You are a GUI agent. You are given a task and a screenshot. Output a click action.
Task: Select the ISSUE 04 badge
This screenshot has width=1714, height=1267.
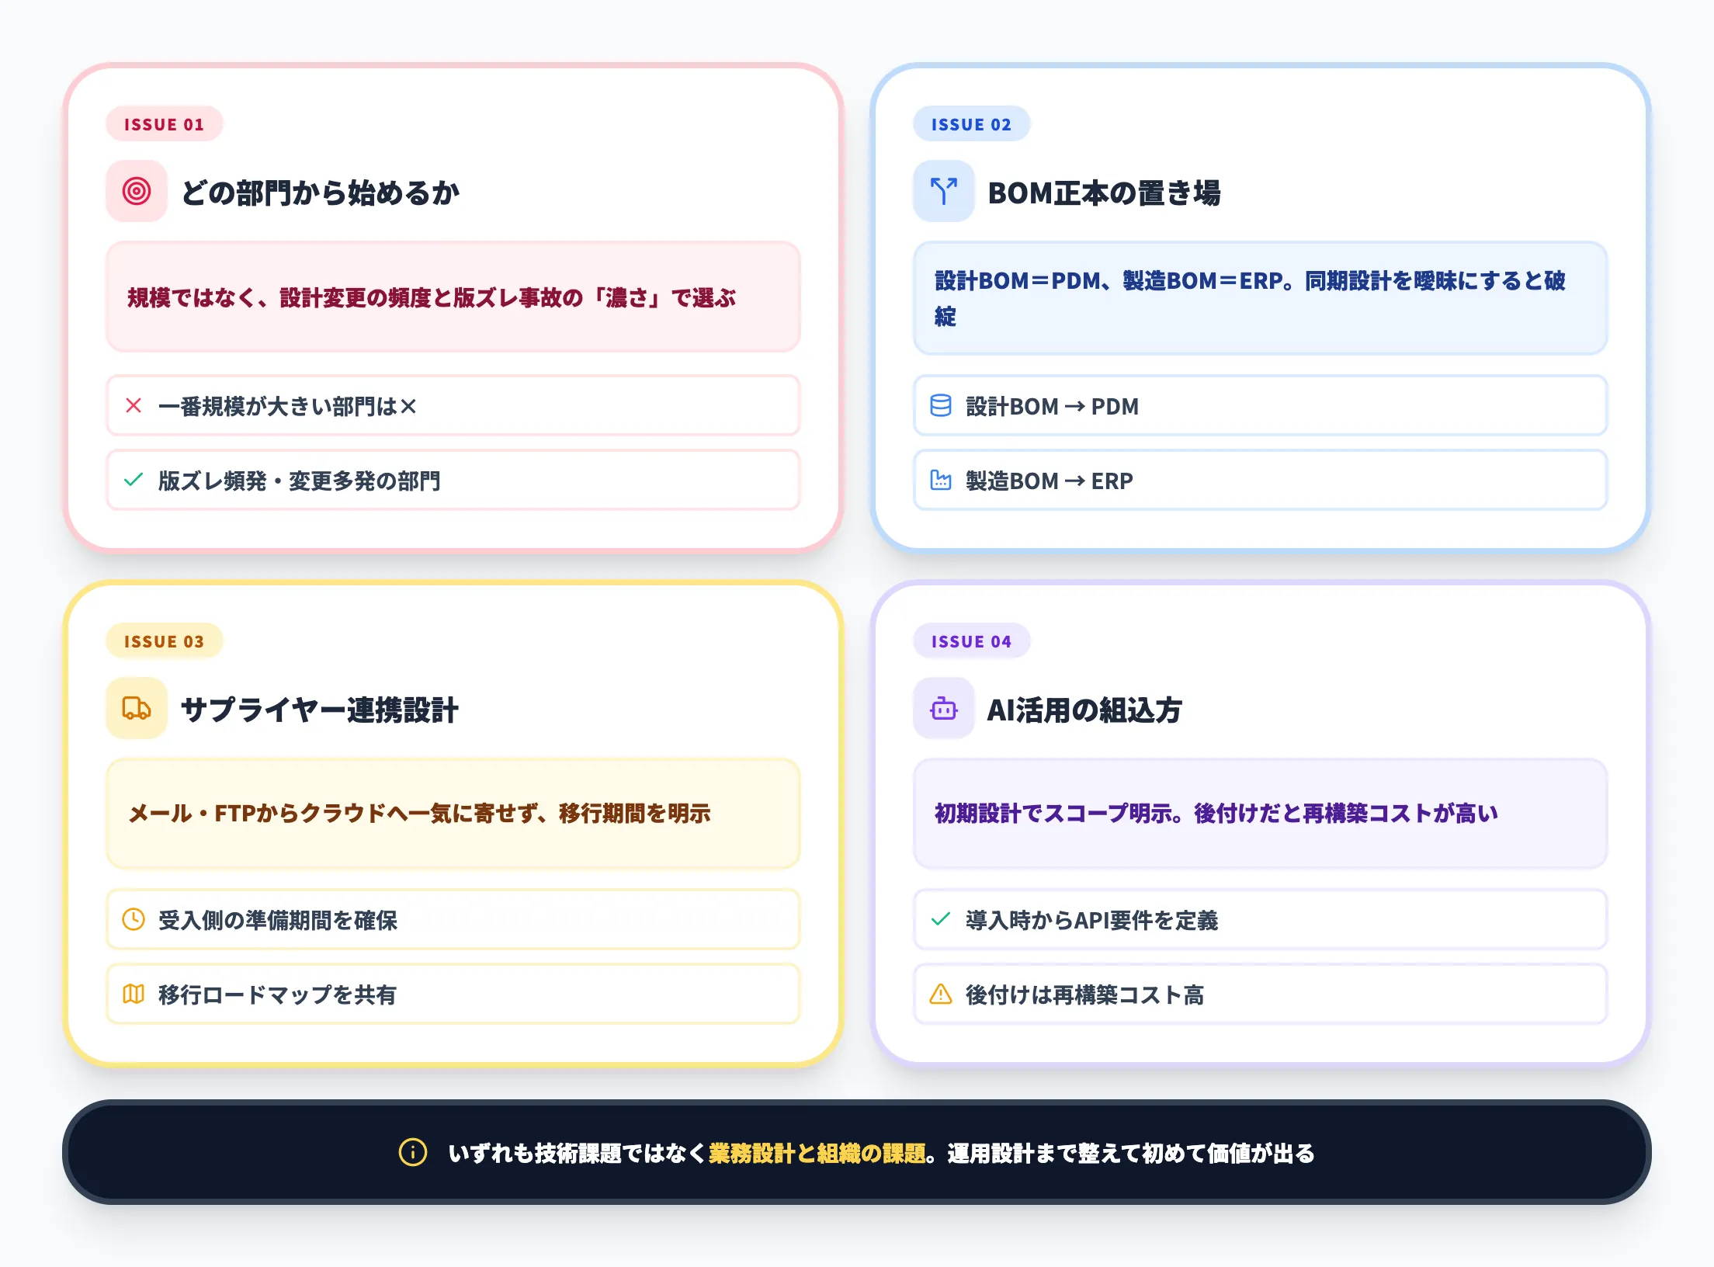point(972,640)
